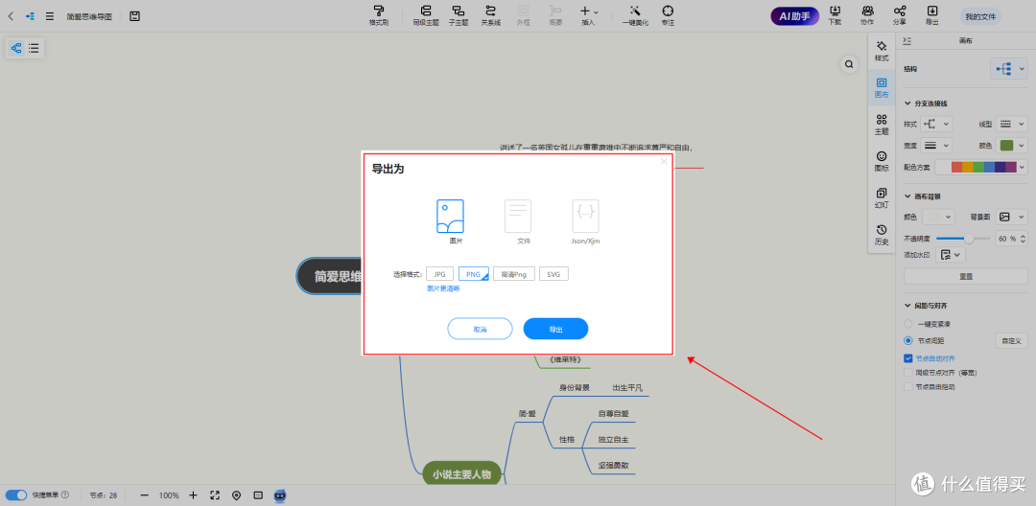Click the quick menu help icon

click(x=65, y=494)
